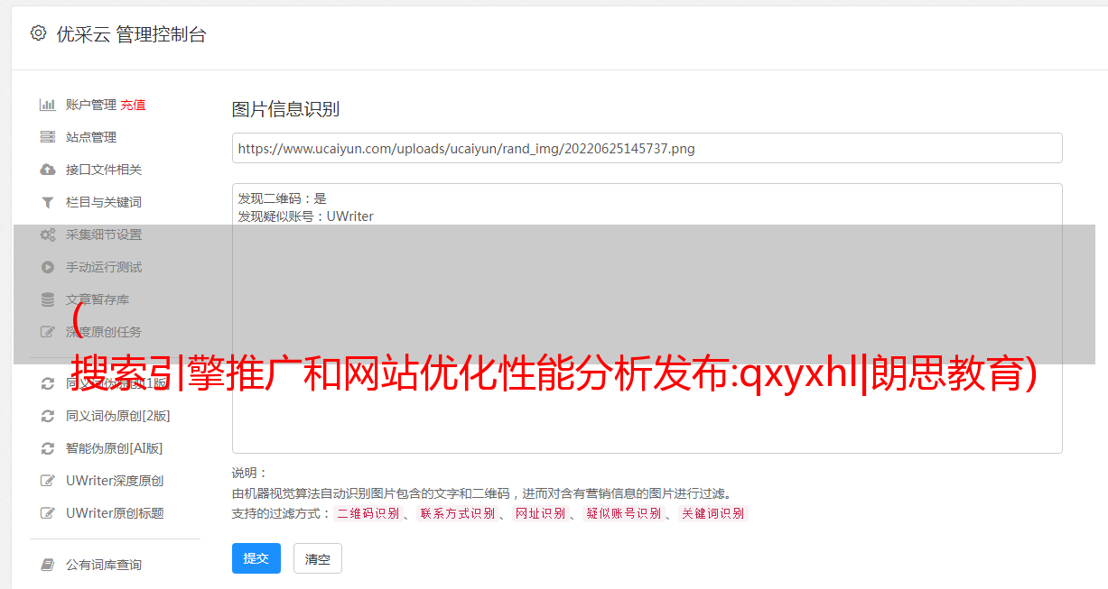Open 栏目与关键词 menu item
The height and width of the screenshot is (589, 1108).
click(x=104, y=202)
